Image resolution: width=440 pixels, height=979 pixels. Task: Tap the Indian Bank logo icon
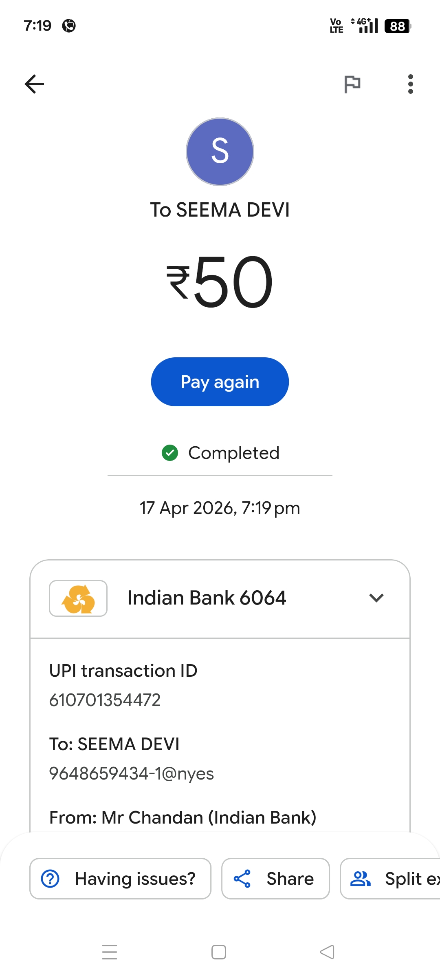78,598
